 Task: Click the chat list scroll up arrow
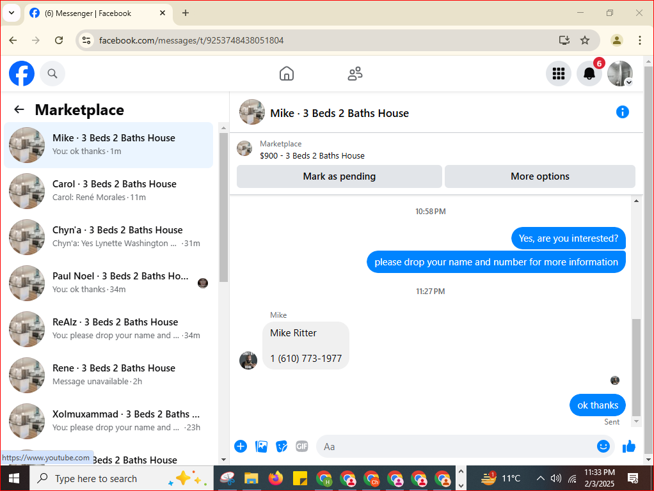[x=223, y=128]
